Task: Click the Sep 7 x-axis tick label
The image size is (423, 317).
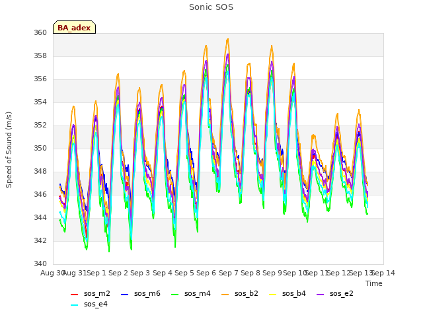Action: point(229,273)
